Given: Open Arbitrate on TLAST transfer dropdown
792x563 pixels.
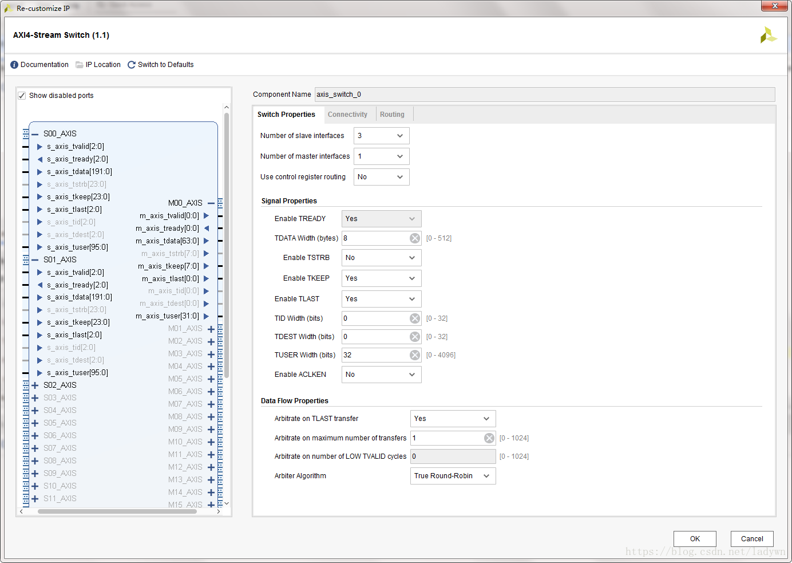Looking at the screenshot, I should tap(453, 419).
